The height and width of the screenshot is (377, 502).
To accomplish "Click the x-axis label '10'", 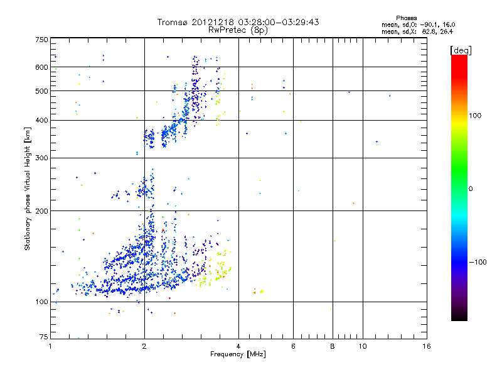I will 363,346.
